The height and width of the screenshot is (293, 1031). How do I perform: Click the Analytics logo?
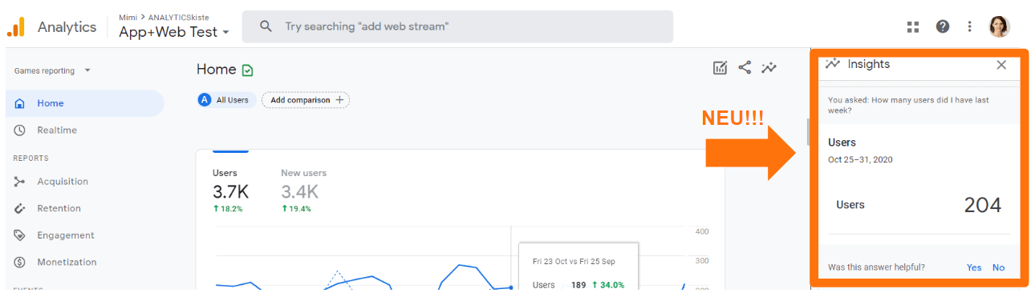15,27
